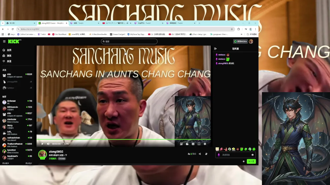Expand the bookmarks overflow chevron

click(x=241, y=34)
